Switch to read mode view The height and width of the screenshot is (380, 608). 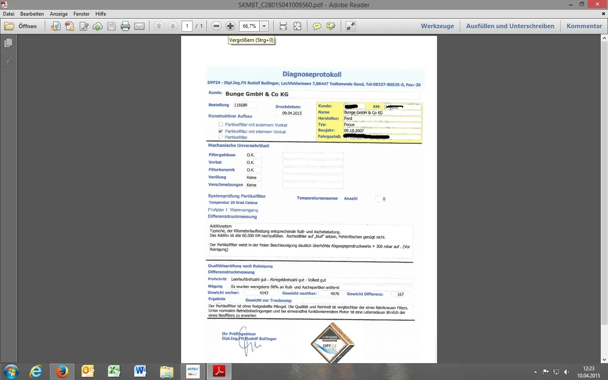coord(350,26)
